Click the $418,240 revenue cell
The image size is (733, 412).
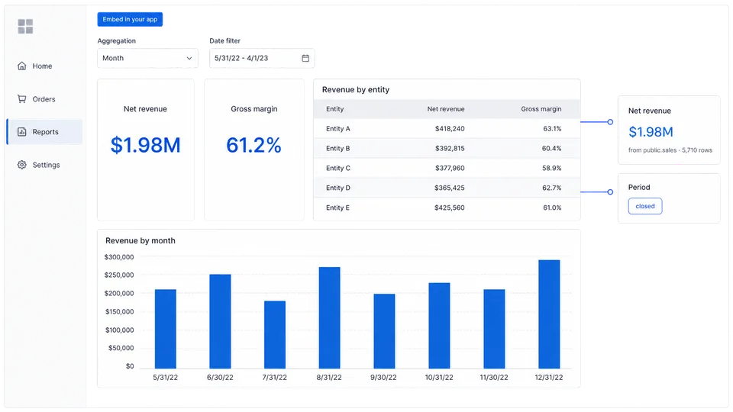tap(450, 128)
